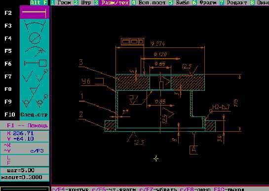Select the linear dimension tool (F2)
This screenshot has width=269, height=191.
35,12
